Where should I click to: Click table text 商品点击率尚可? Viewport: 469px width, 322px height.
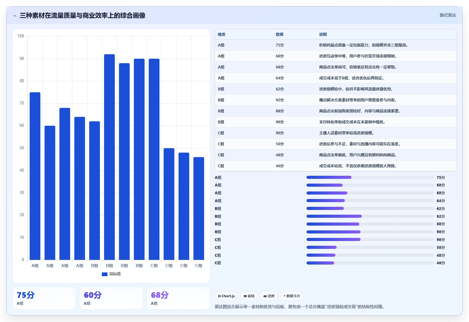[332, 67]
